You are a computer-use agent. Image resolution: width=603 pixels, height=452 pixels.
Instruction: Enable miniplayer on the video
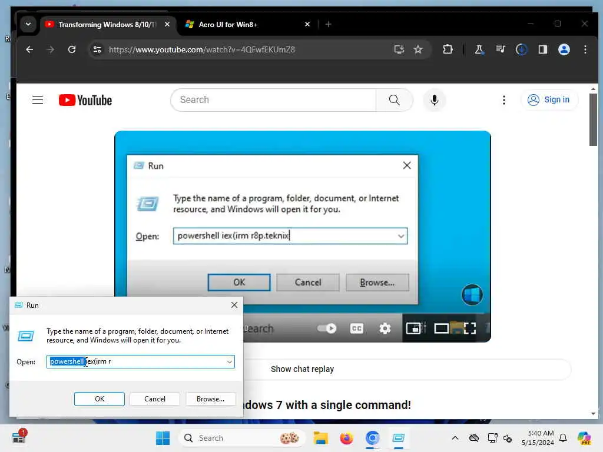[x=413, y=328]
